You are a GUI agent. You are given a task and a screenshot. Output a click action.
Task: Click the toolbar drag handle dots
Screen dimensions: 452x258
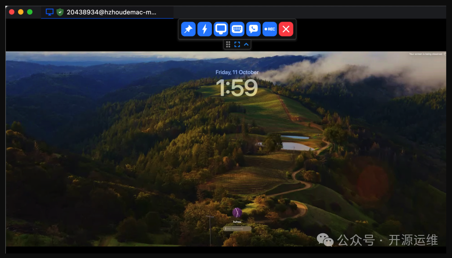click(x=228, y=44)
